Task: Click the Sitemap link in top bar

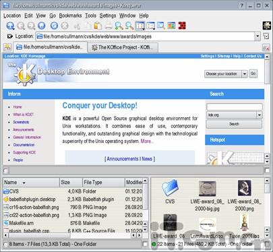Action: point(224,56)
